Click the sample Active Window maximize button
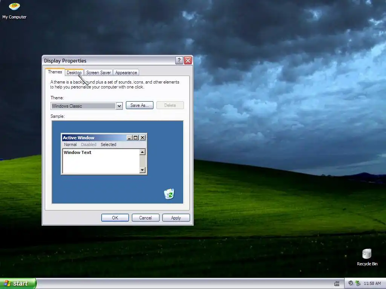Viewport: 386px width, 289px height. coord(135,138)
